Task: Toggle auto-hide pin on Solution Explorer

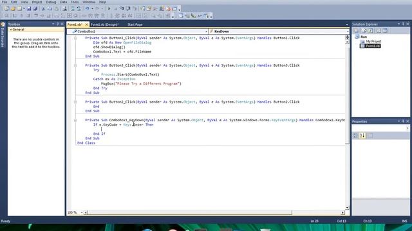Action: point(404,24)
